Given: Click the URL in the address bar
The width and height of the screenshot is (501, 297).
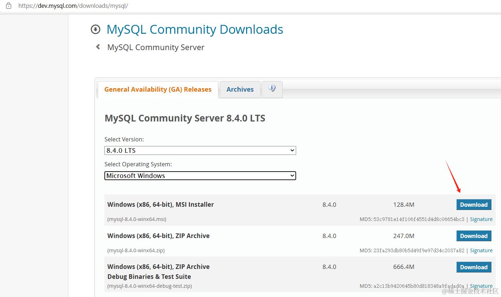Looking at the screenshot, I should click(73, 6).
